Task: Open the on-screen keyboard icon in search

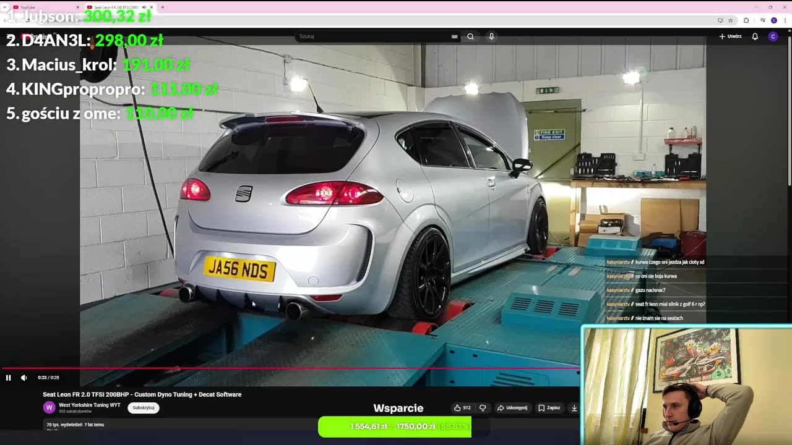Action: click(x=455, y=36)
